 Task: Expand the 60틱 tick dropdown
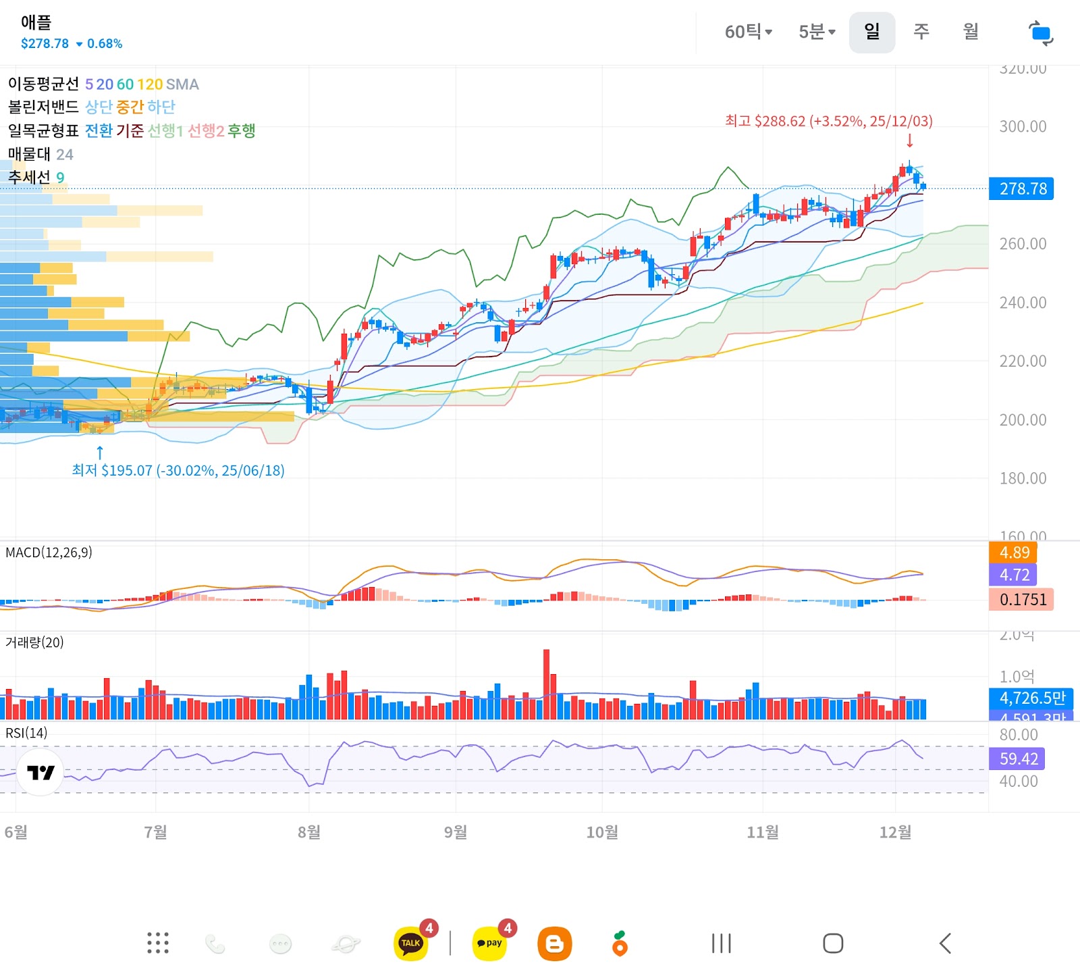(x=748, y=32)
